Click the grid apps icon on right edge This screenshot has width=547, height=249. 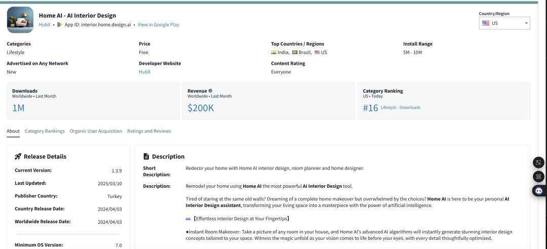(538, 177)
